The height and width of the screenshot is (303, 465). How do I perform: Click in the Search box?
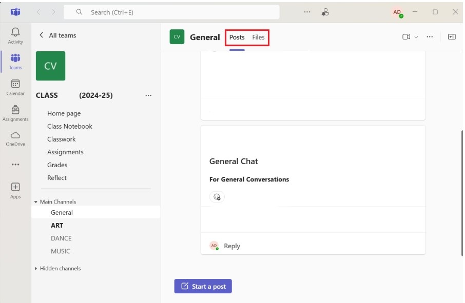[172, 12]
